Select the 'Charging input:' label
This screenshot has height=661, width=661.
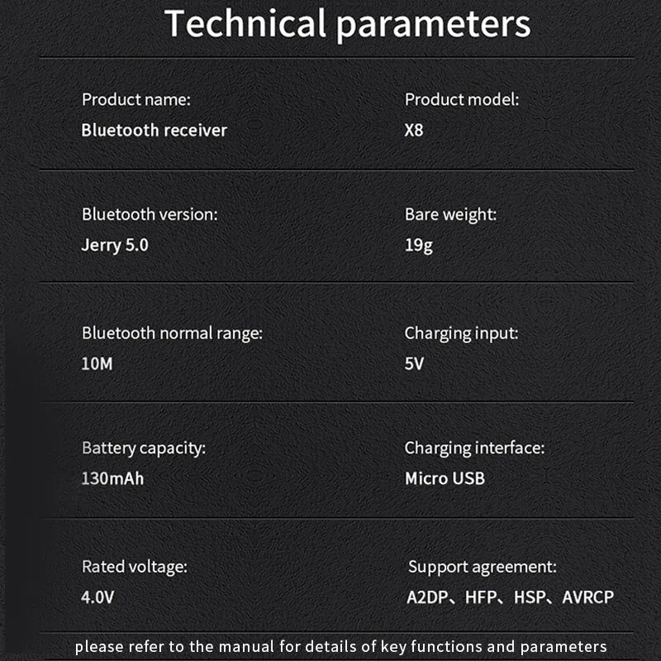point(461,334)
